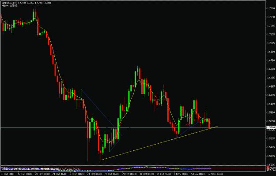Click the 17 Oct 00:00 date label
276x176 pixels.
tap(25, 174)
